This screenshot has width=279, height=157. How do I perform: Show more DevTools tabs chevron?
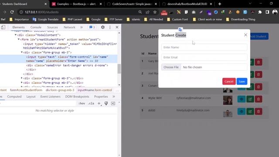point(82,27)
